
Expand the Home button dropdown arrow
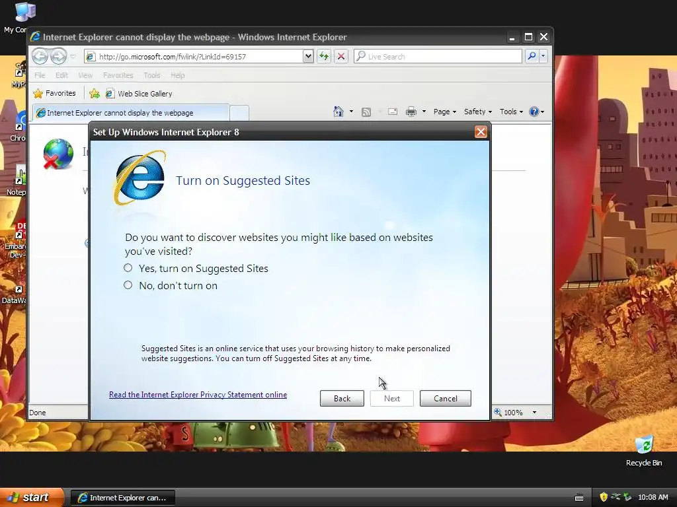[x=351, y=112]
